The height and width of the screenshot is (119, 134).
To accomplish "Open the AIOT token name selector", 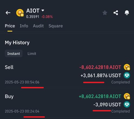I will tap(33, 11).
